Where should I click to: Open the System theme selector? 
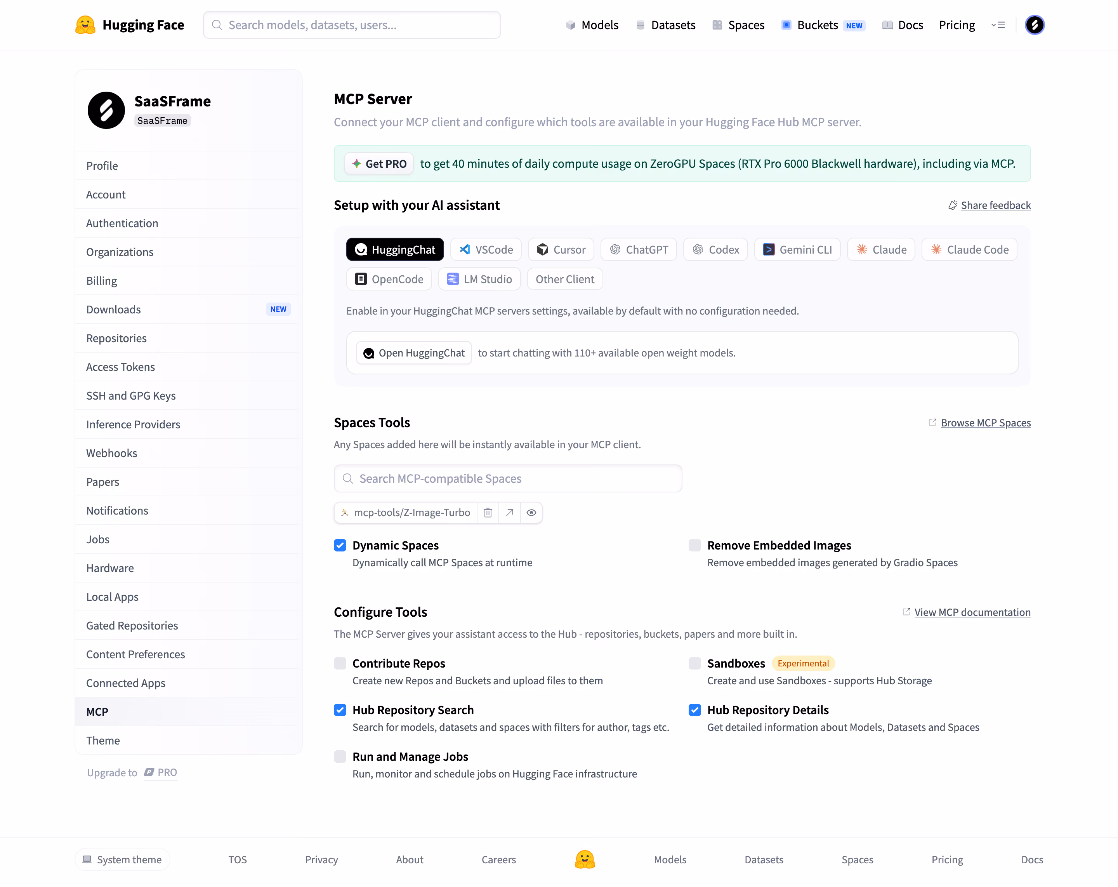pyautogui.click(x=122, y=859)
